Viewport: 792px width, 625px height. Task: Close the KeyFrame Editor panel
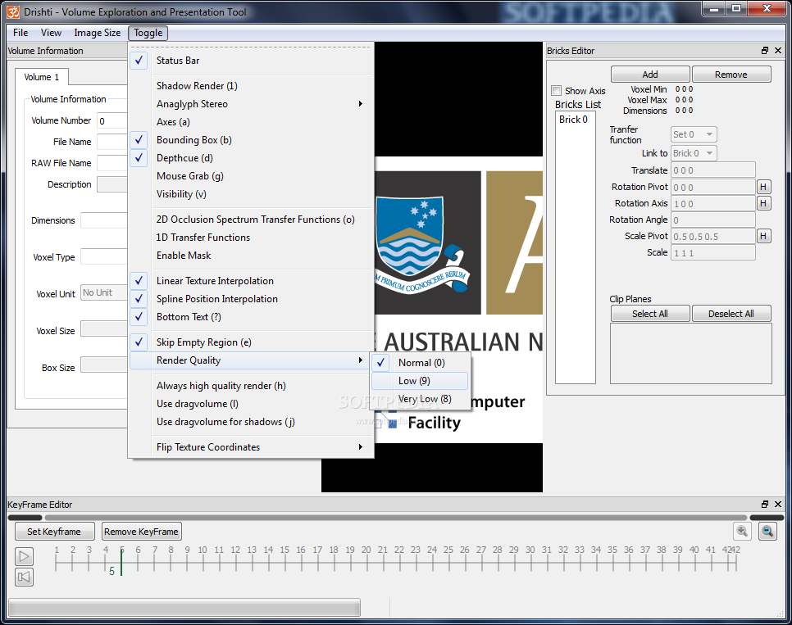point(778,505)
